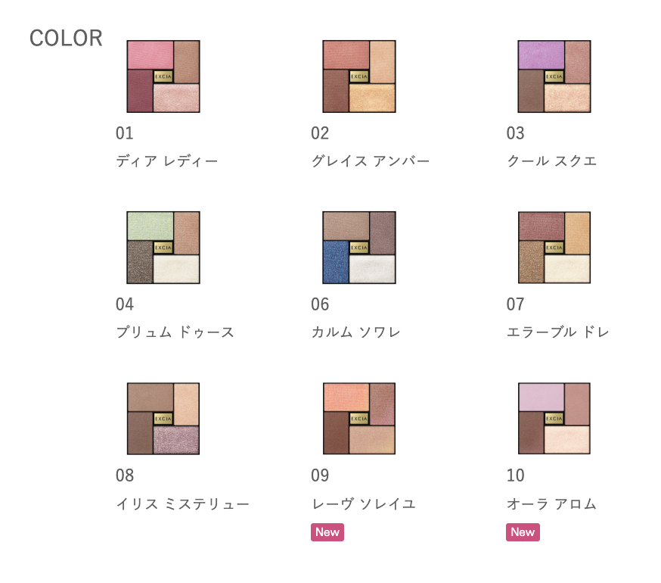661x583 pixels.
Task: Click the ディア レディー color name
Action: tap(167, 161)
